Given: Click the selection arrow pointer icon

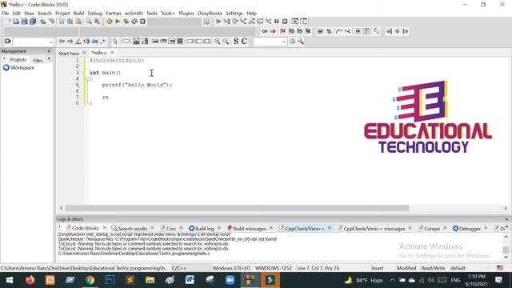Looking at the screenshot, I should (115, 42).
